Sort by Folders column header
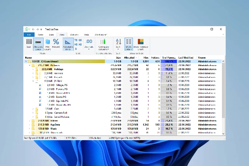 [x=155, y=58]
